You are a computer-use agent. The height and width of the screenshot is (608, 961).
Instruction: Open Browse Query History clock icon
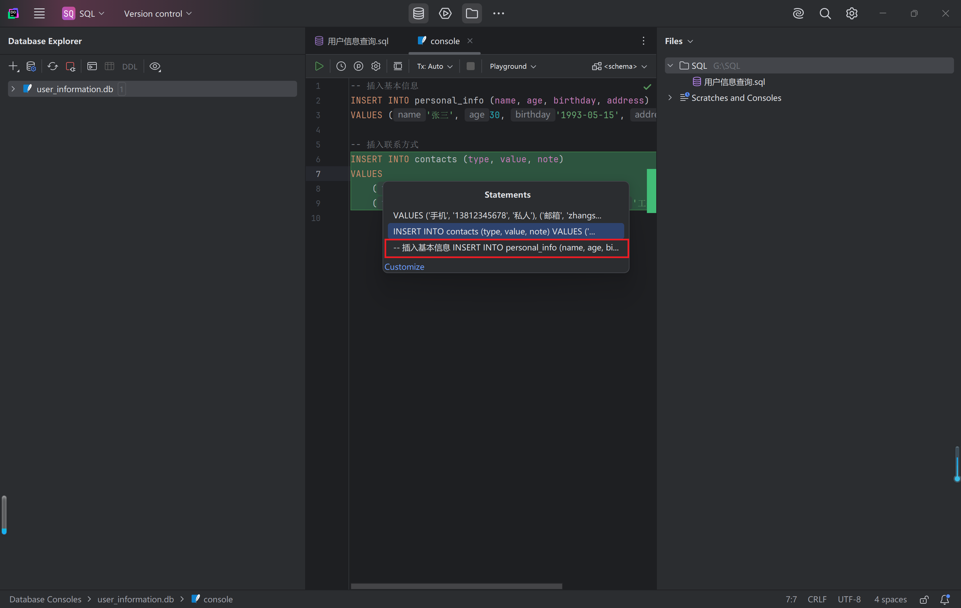tap(341, 66)
